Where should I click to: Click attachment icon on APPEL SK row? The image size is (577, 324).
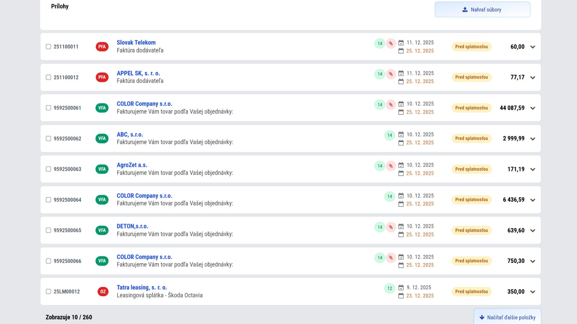point(391,74)
